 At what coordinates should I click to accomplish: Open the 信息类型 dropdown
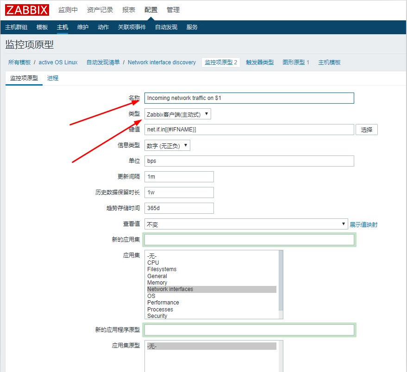[167, 145]
